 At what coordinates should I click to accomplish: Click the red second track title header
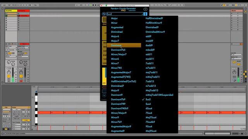[x=23, y=11]
